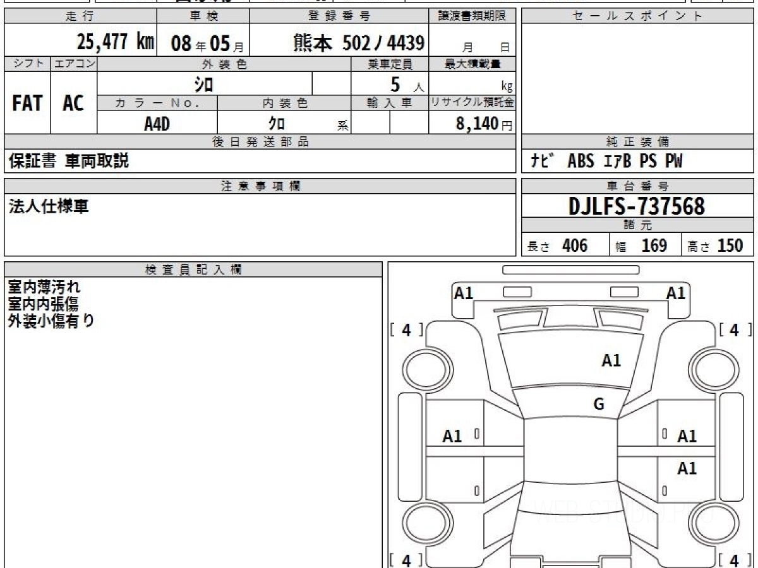
Task: Select the 内装色 header
Action: coord(284,104)
